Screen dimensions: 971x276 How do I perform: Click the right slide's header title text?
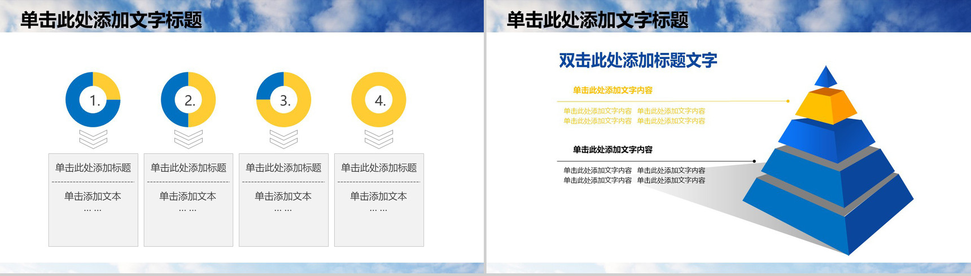(597, 20)
